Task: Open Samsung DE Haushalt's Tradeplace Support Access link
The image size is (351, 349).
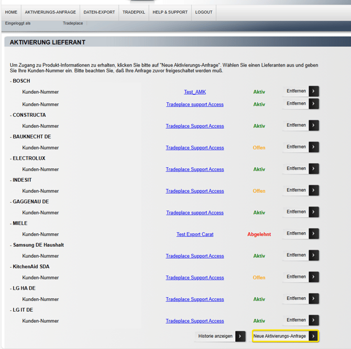Action: [x=195, y=256]
